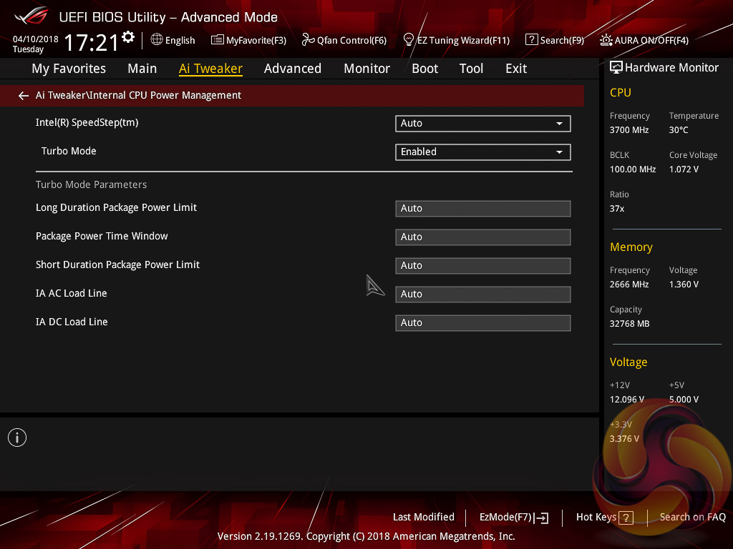Click Last Modified button
Screen dimensions: 733x549
click(424, 517)
